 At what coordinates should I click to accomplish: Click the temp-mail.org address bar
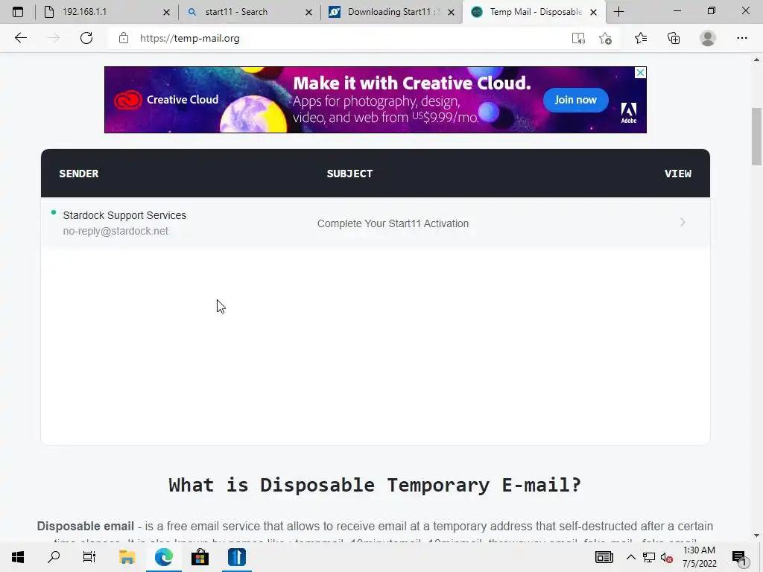[341, 38]
